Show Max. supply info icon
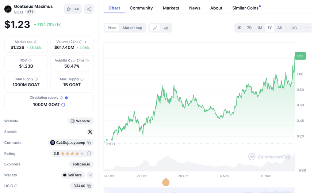The height and width of the screenshot is (193, 314). [82, 79]
